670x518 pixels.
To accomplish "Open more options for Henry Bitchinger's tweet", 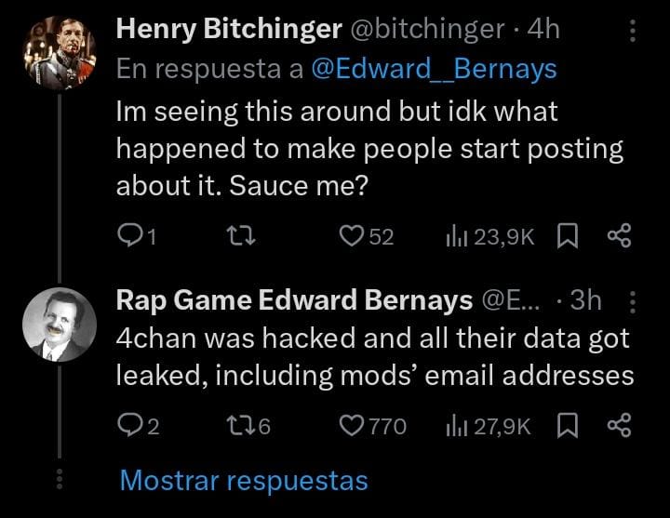I will coord(633,31).
